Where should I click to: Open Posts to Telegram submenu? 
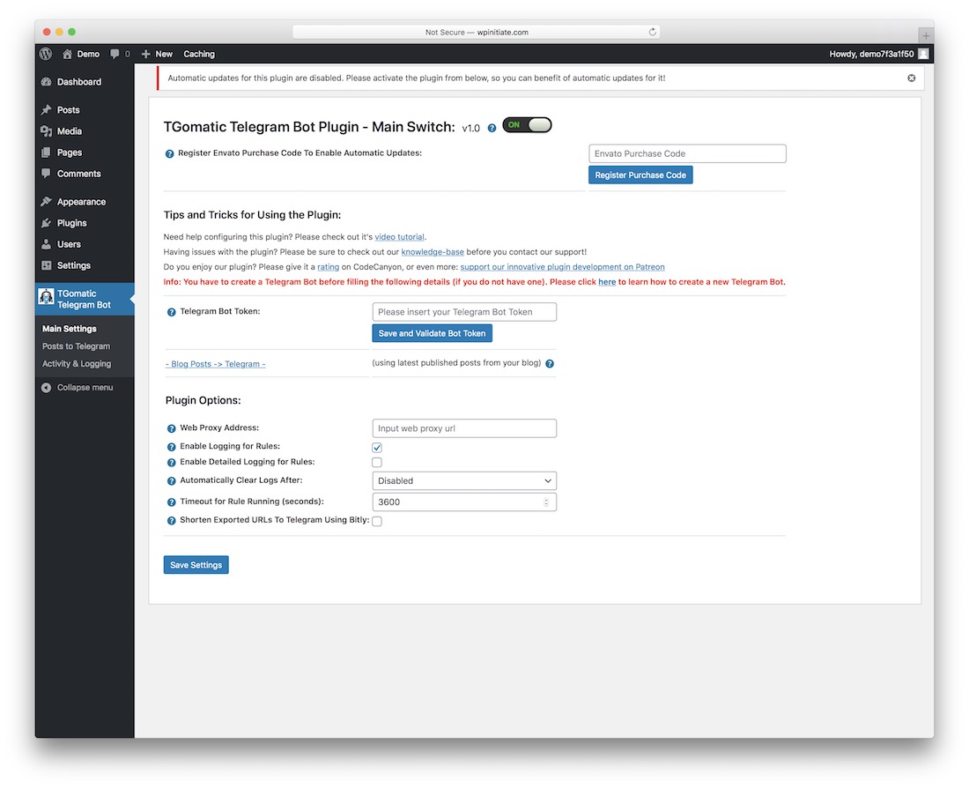tap(76, 346)
